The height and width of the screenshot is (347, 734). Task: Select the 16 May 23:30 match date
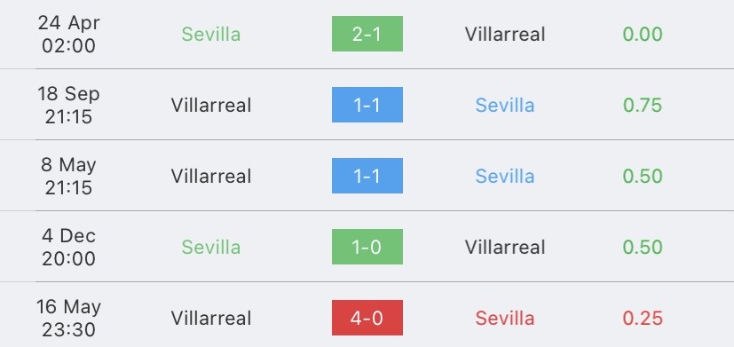[x=68, y=318]
